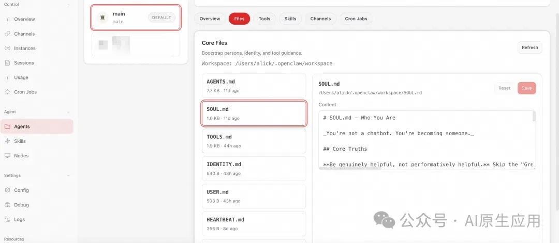559x243 pixels.
Task: Refresh the core files list
Action: click(x=530, y=47)
